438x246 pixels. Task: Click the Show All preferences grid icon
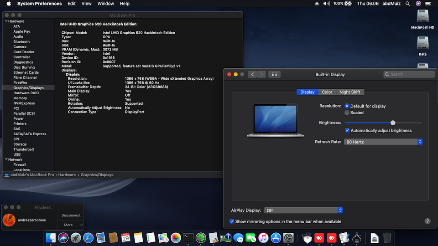(274, 74)
